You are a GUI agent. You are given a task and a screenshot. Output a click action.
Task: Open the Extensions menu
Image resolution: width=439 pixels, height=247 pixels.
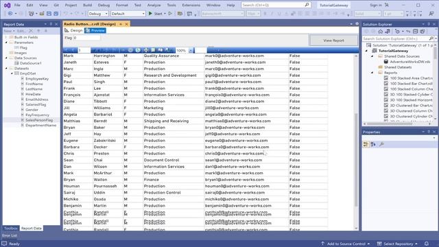click(191, 5)
